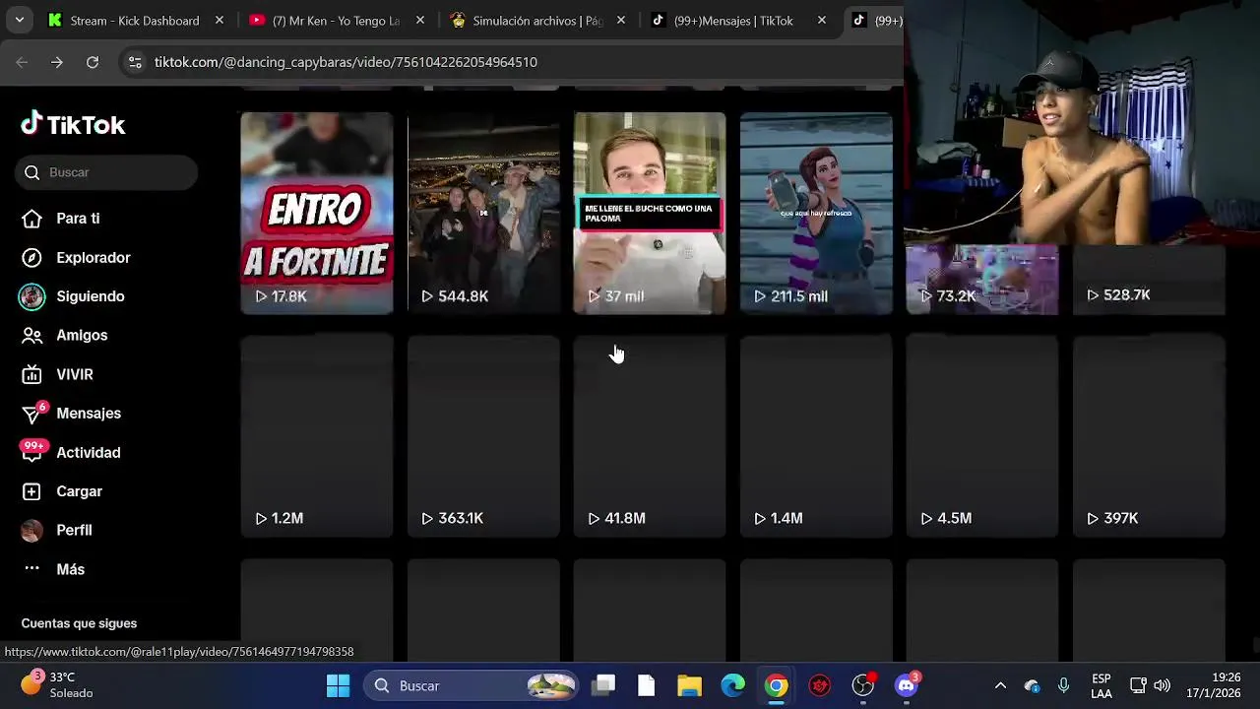Open the video thumbnail with 544.8K views
Viewport: 1260px width, 709px height.
click(483, 213)
